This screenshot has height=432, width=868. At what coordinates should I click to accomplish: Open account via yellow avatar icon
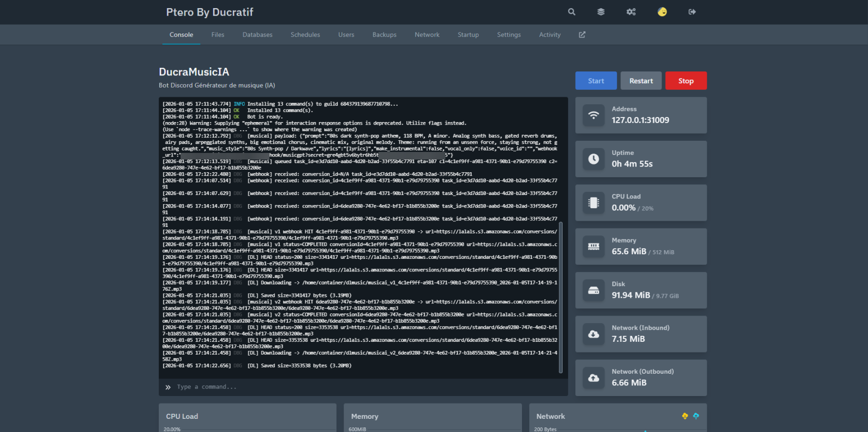tap(662, 12)
